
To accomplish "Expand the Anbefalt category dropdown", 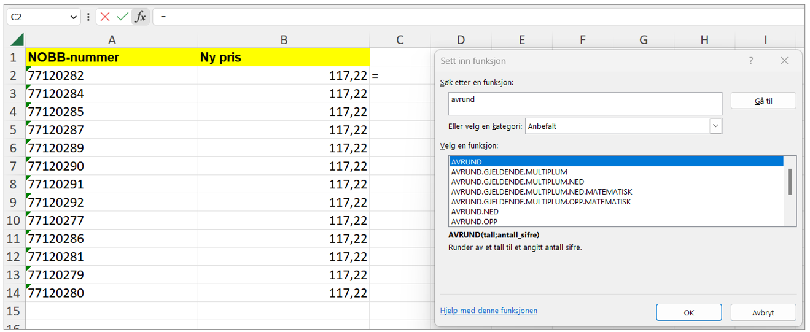I will coord(715,126).
